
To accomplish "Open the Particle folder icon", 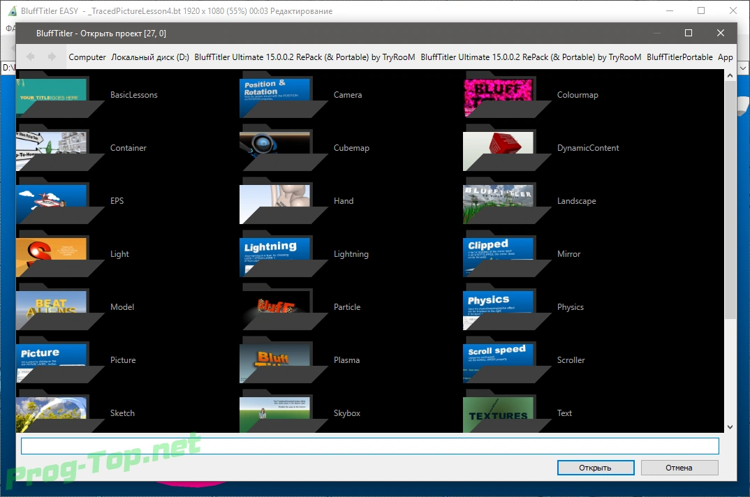I will tap(284, 306).
